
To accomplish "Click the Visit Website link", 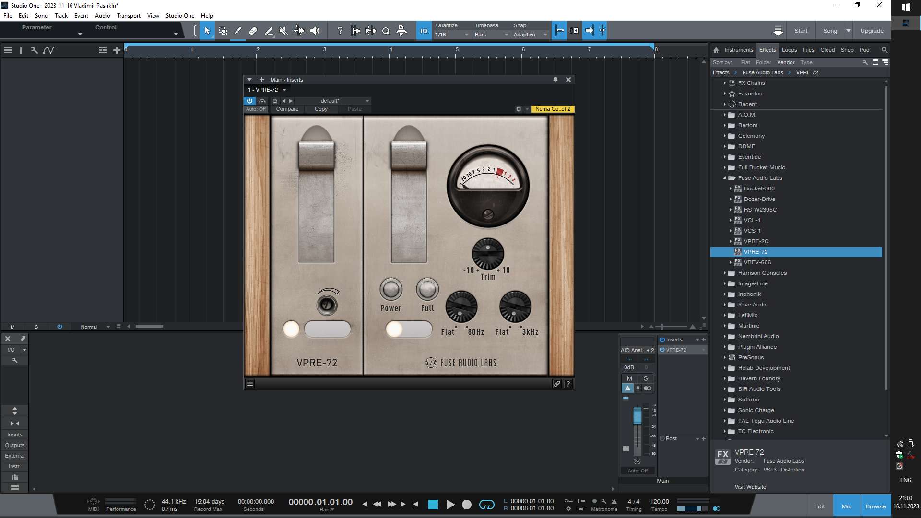I will pyautogui.click(x=750, y=487).
